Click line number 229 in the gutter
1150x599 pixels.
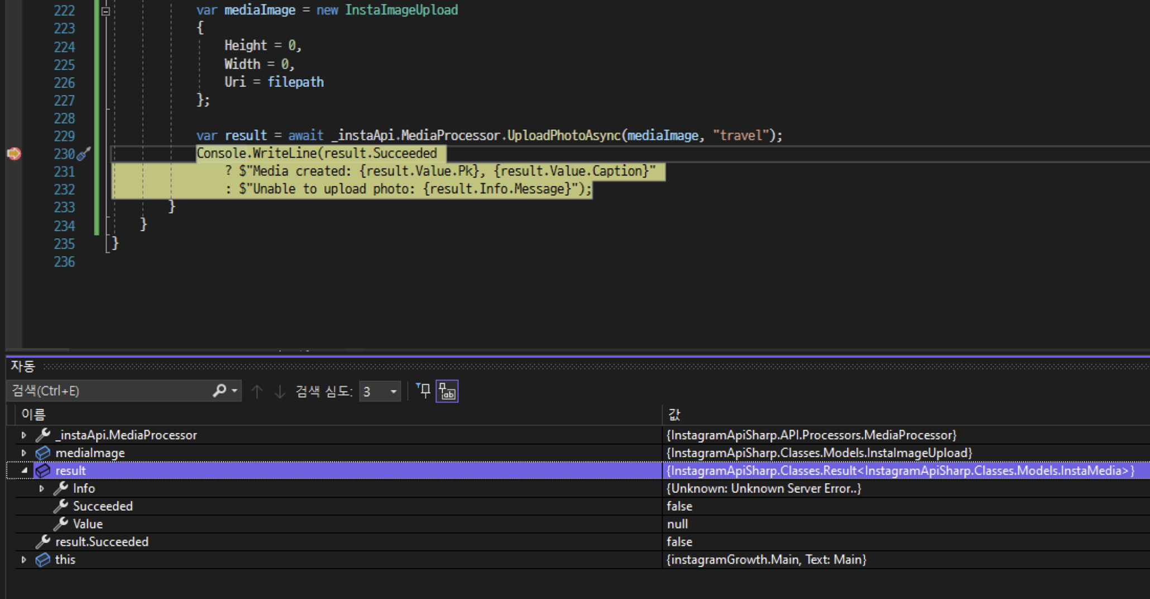click(x=64, y=136)
